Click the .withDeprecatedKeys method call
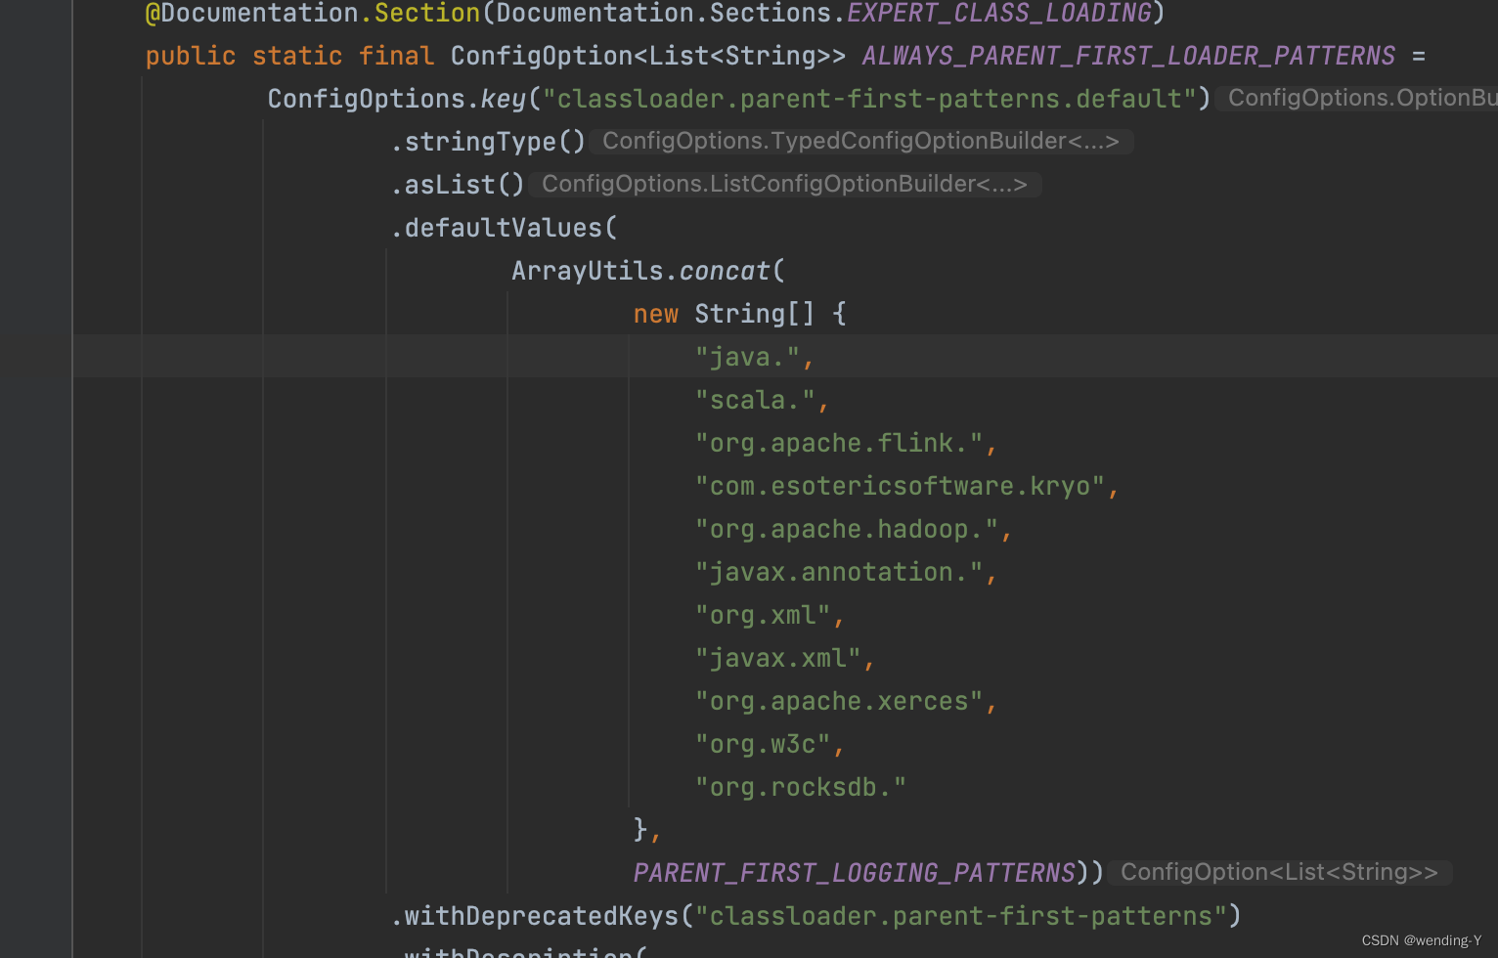 click(x=534, y=916)
